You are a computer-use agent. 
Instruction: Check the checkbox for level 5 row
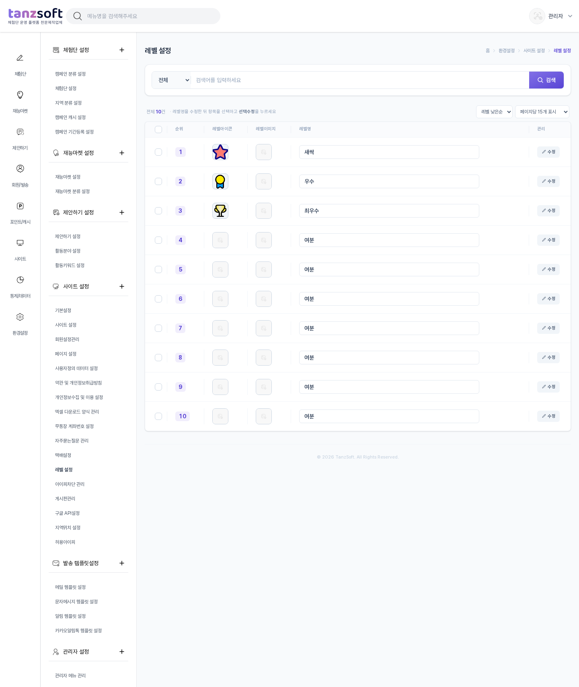[x=158, y=269]
